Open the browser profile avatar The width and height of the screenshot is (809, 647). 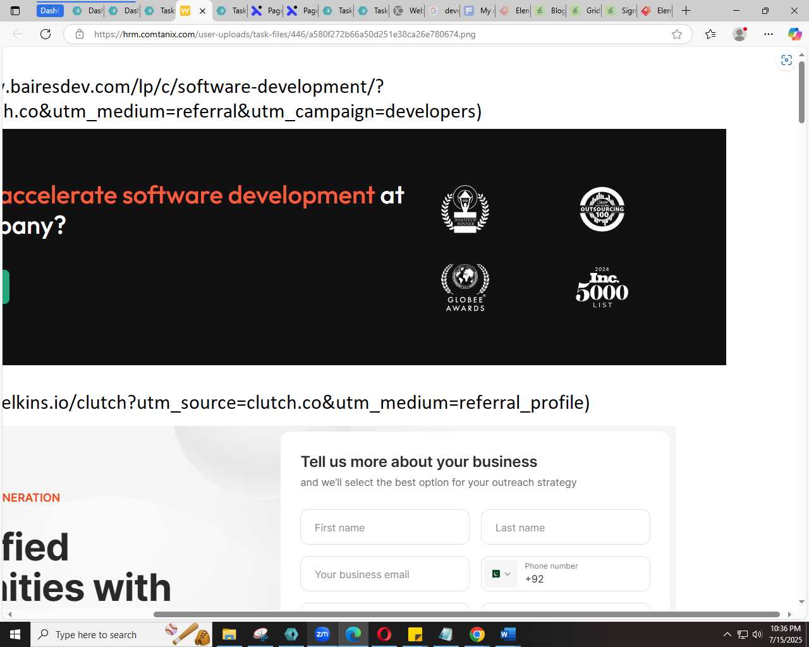coord(739,34)
